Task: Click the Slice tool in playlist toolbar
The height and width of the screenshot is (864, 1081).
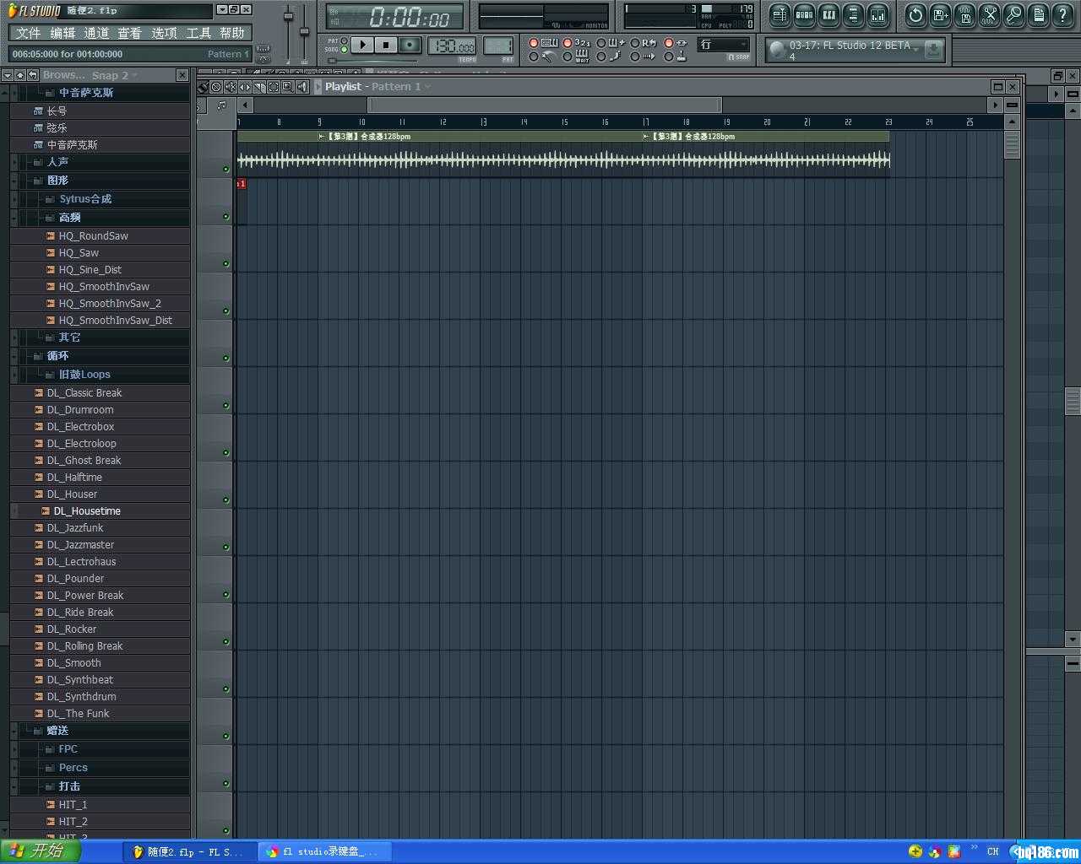Action: pyautogui.click(x=259, y=87)
